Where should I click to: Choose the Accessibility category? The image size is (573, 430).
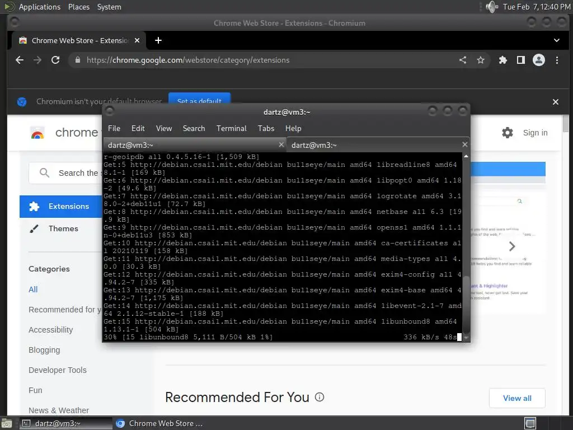[51, 329]
